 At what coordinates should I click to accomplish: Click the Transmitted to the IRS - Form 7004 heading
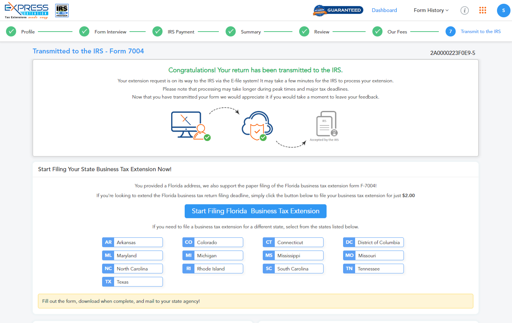pyautogui.click(x=88, y=51)
